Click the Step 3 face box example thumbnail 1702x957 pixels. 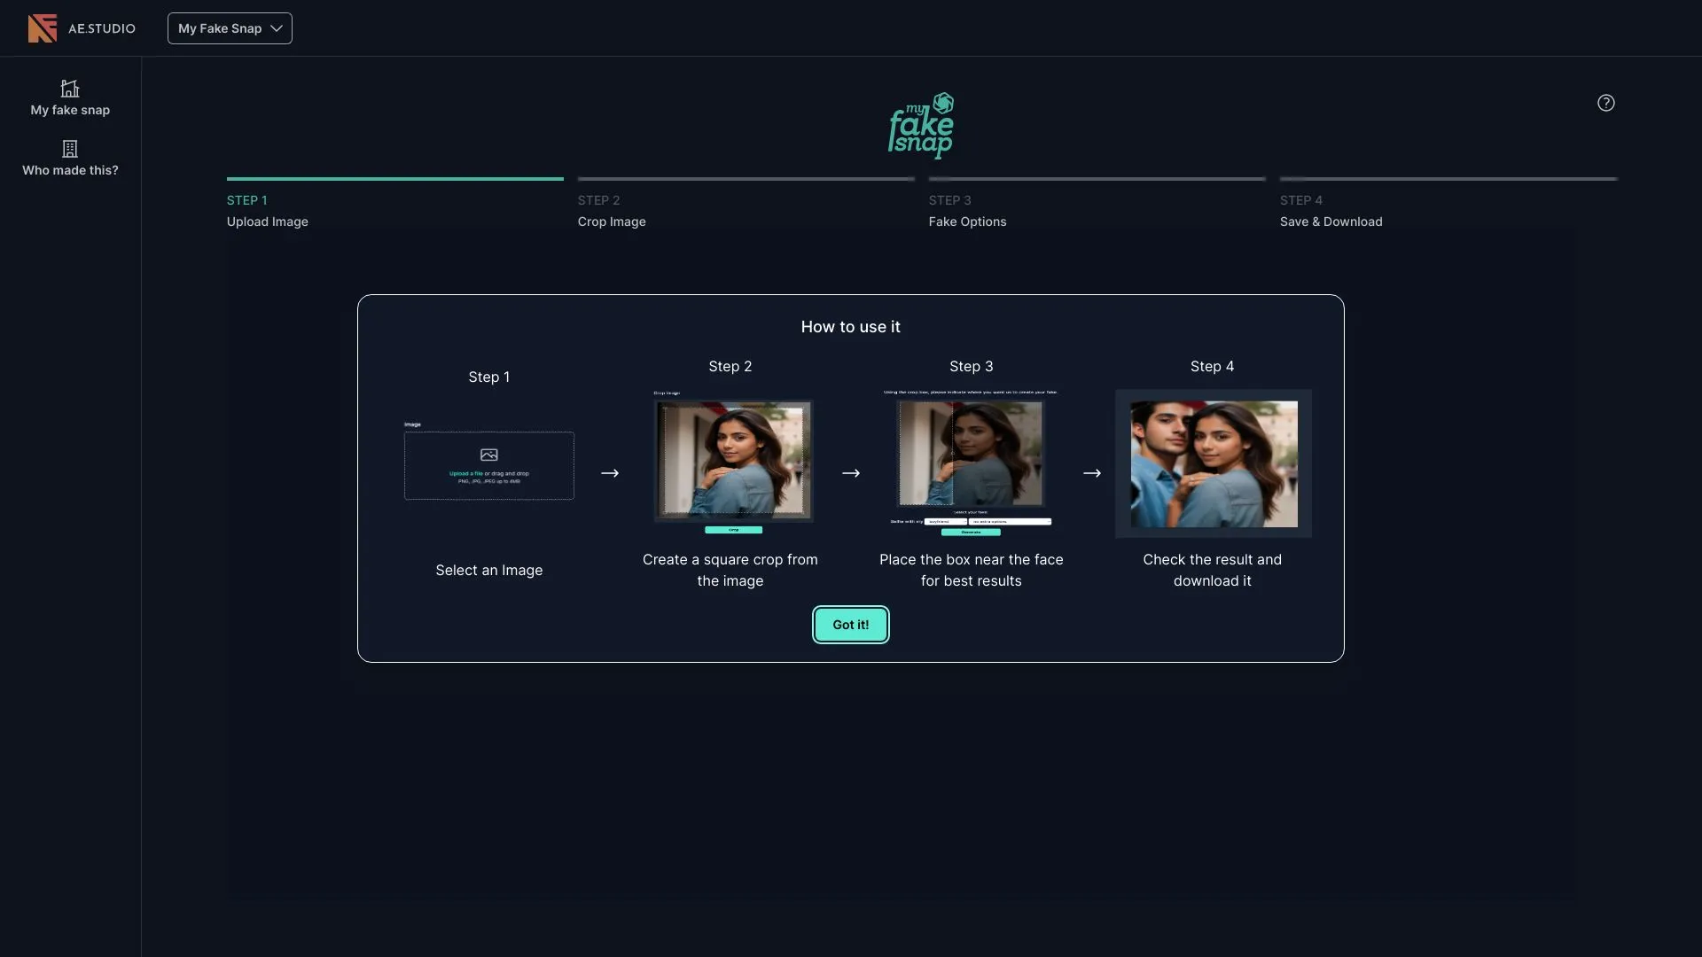pyautogui.click(x=971, y=454)
